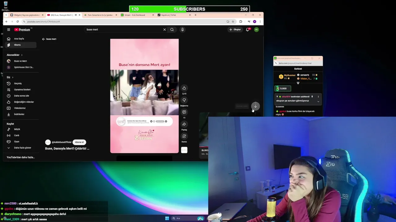Run search with the magnifier button
This screenshot has height=222, width=396.
click(172, 30)
